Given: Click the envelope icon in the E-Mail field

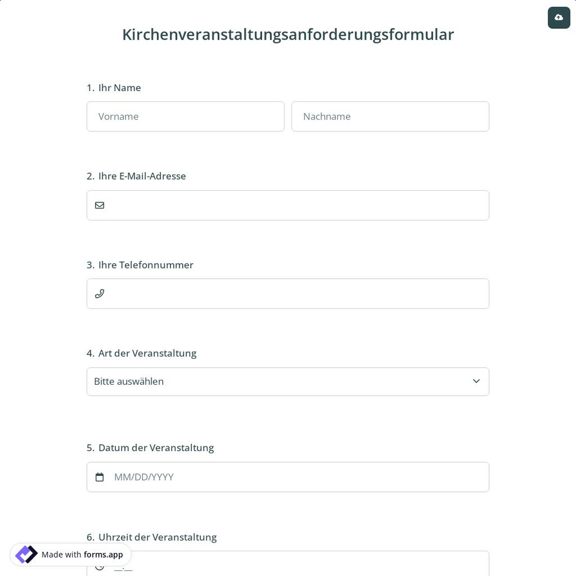Looking at the screenshot, I should 100,205.
